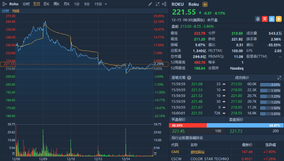
Task: Sort ranking by 名称 column
Action: tap(194, 145)
